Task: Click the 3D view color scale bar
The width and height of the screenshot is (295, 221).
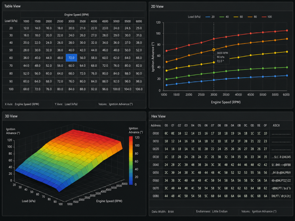Action: 131,161
